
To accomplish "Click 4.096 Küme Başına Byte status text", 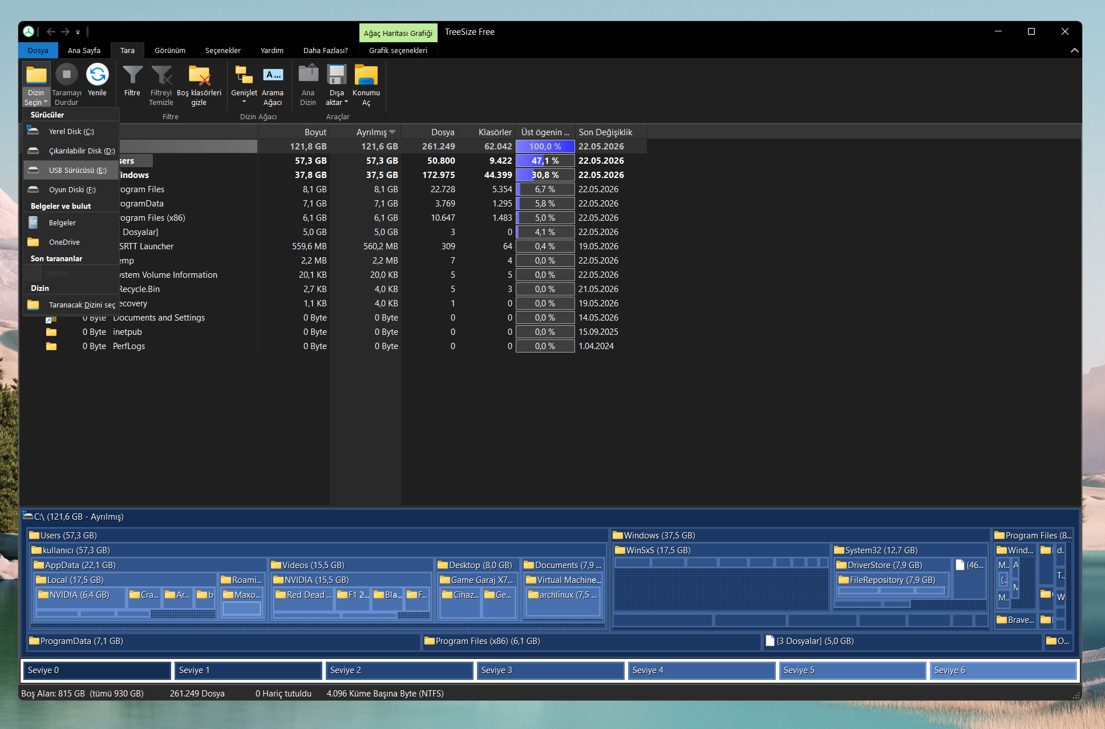I will [x=385, y=694].
